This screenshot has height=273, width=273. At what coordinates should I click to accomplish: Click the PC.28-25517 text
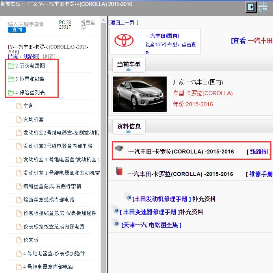tap(66, 25)
